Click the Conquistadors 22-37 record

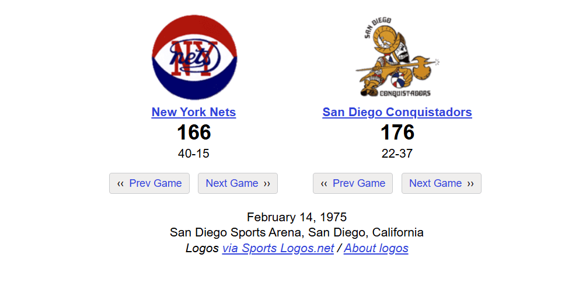pyautogui.click(x=397, y=154)
